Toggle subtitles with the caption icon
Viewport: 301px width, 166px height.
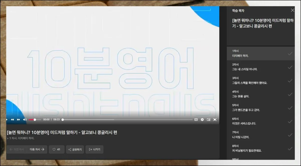pyautogui.click(x=196, y=120)
